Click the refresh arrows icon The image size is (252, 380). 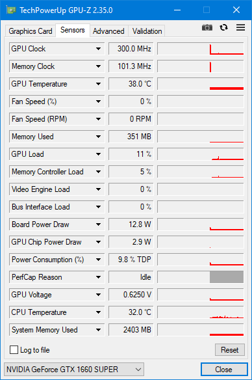point(223,27)
